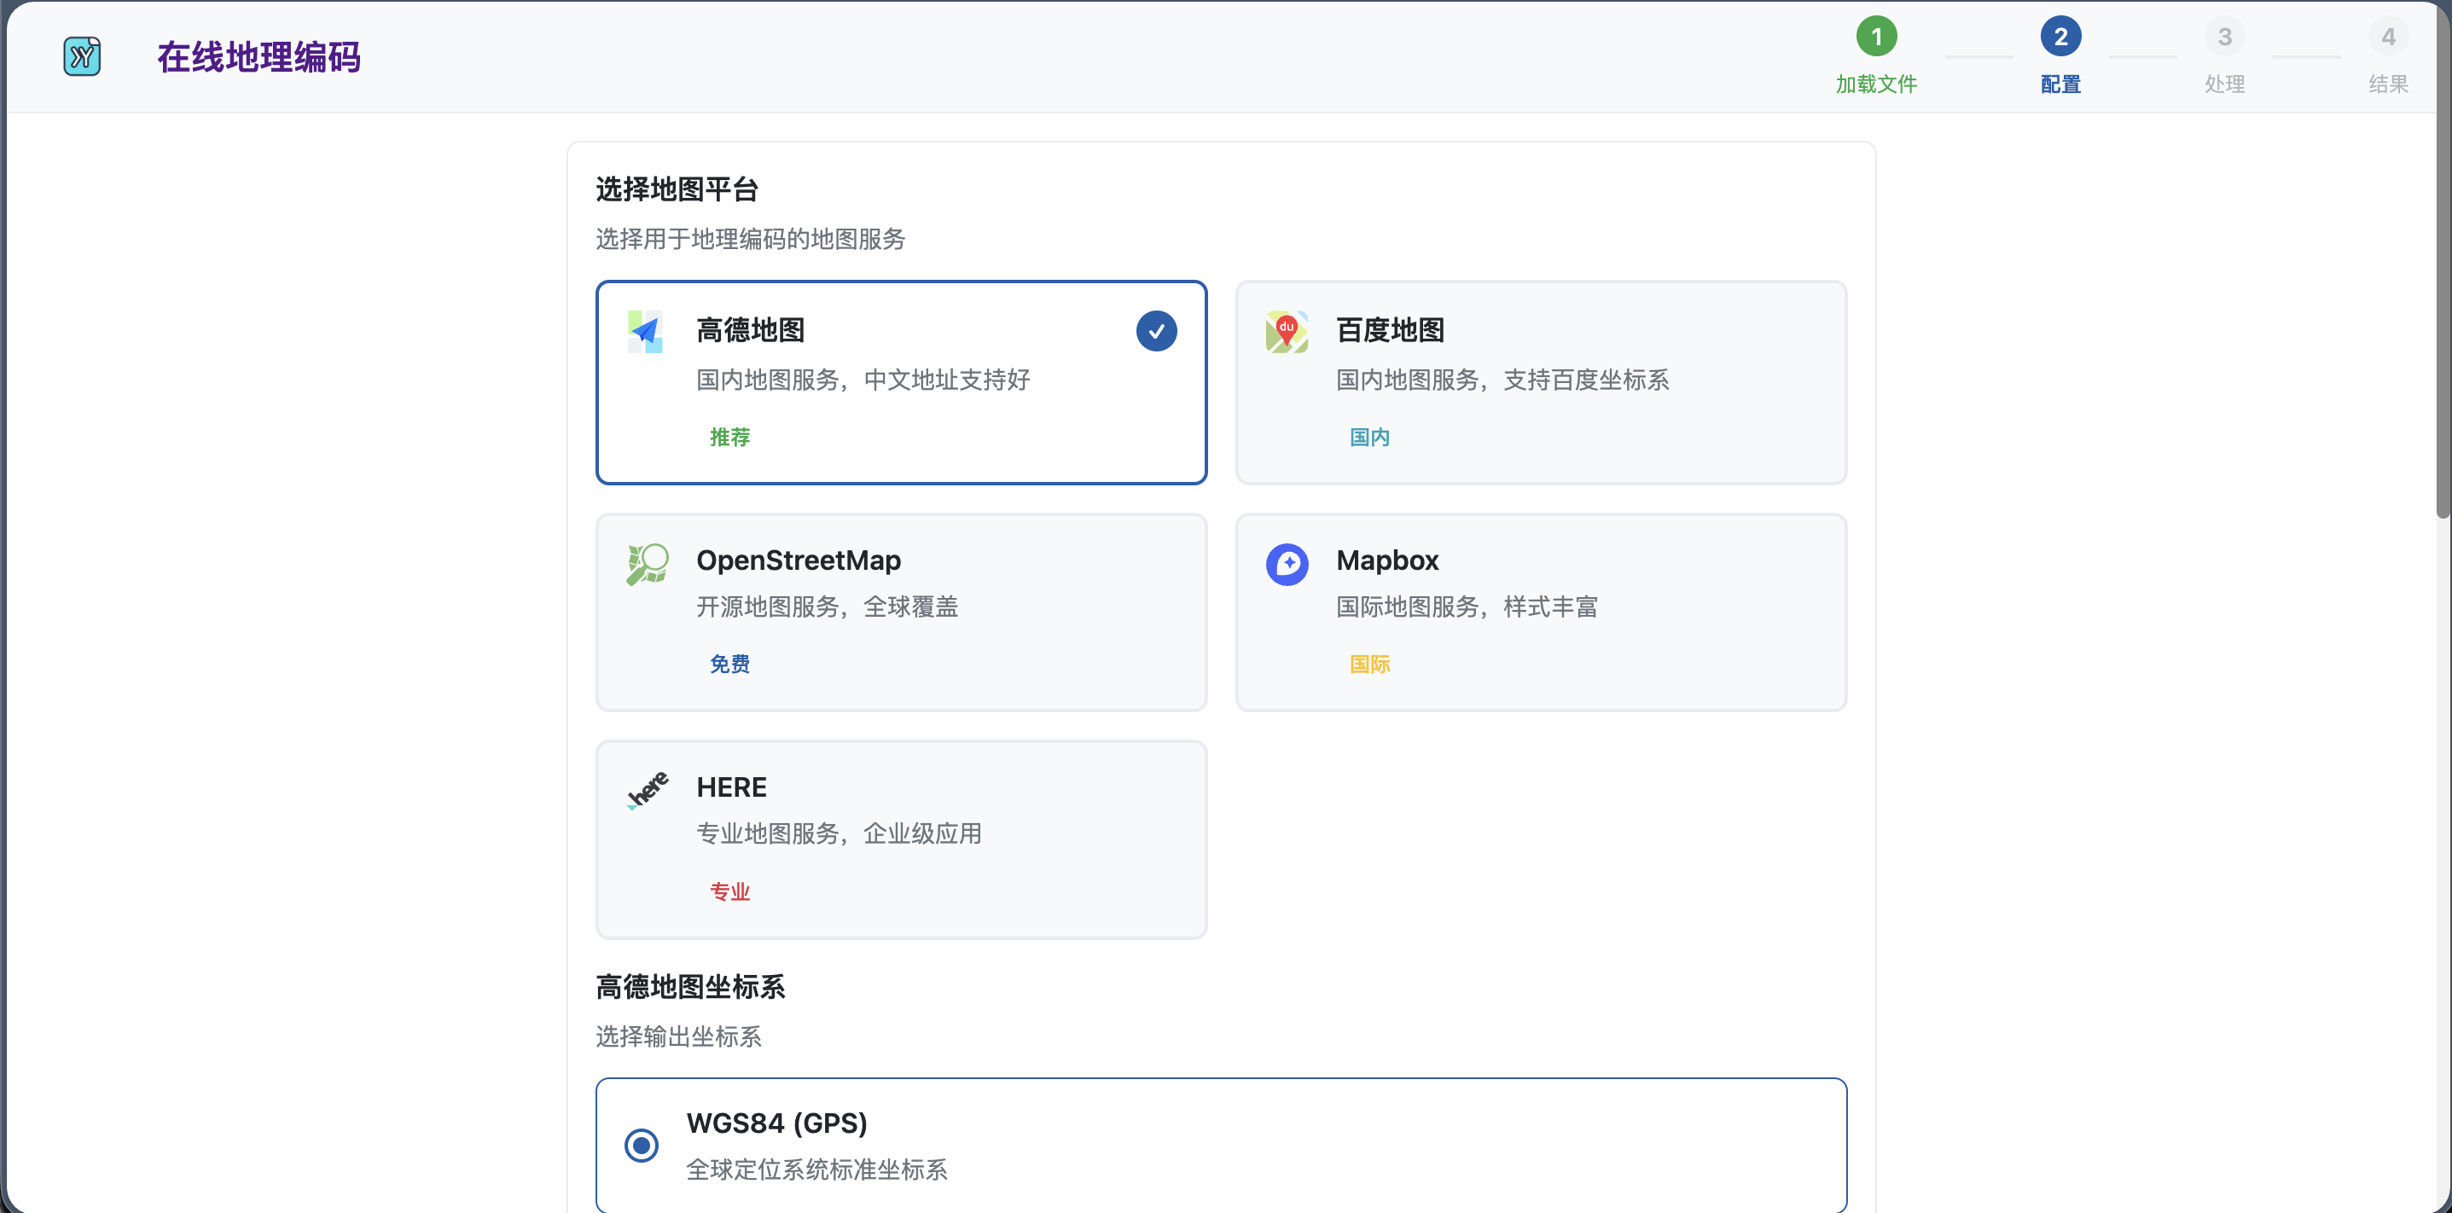Open step 2 配置

(2060, 37)
